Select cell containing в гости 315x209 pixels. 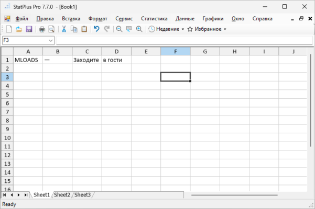[116, 60]
